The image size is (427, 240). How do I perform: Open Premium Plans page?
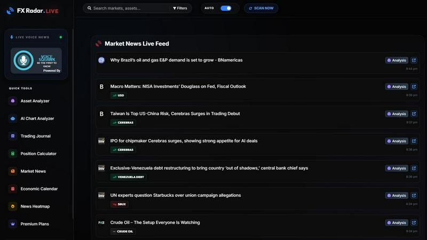(35, 223)
